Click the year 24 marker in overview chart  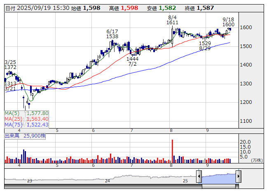point(108,181)
